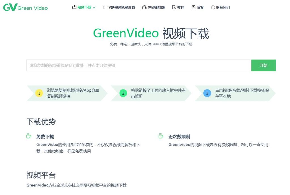This screenshot has width=290, height=195.
Task: Click the headset icon beside 联系我们
Action: (213, 7)
